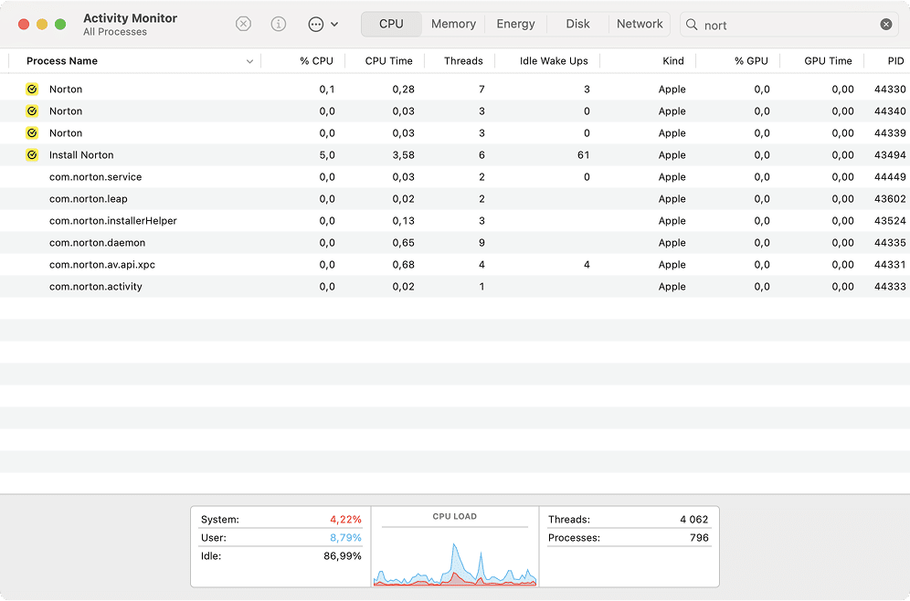Click the Norton icon for PID 44330
The width and height of the screenshot is (910, 601).
click(32, 89)
